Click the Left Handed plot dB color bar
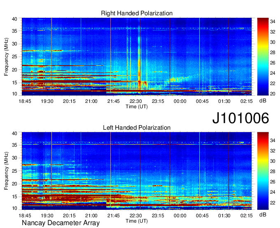The width and height of the screenshot is (280, 228). click(x=263, y=171)
